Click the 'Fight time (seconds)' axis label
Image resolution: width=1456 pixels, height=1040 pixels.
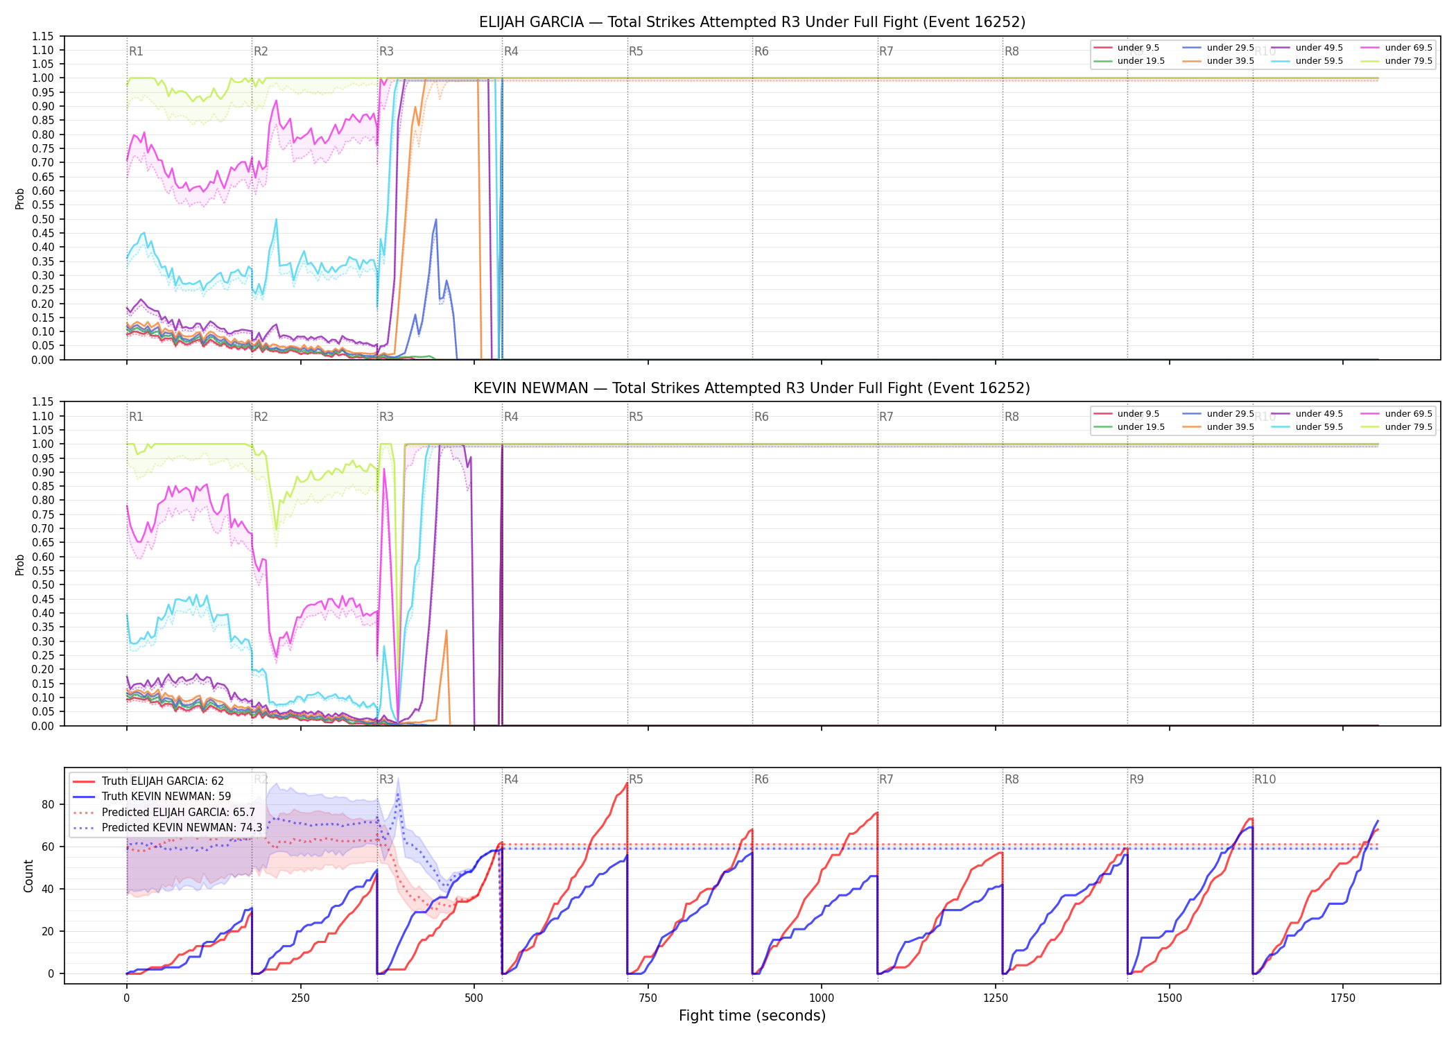click(752, 1016)
